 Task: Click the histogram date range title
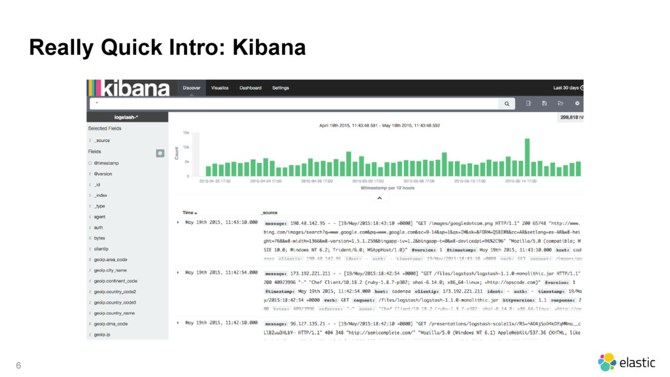click(379, 126)
